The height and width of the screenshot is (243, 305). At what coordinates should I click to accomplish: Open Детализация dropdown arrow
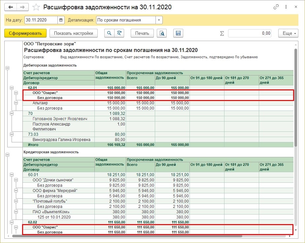(159, 20)
